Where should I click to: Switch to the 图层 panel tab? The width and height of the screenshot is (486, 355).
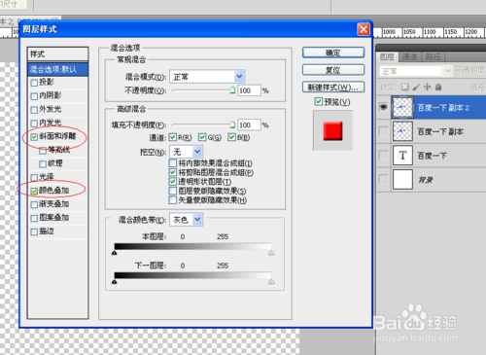point(388,57)
